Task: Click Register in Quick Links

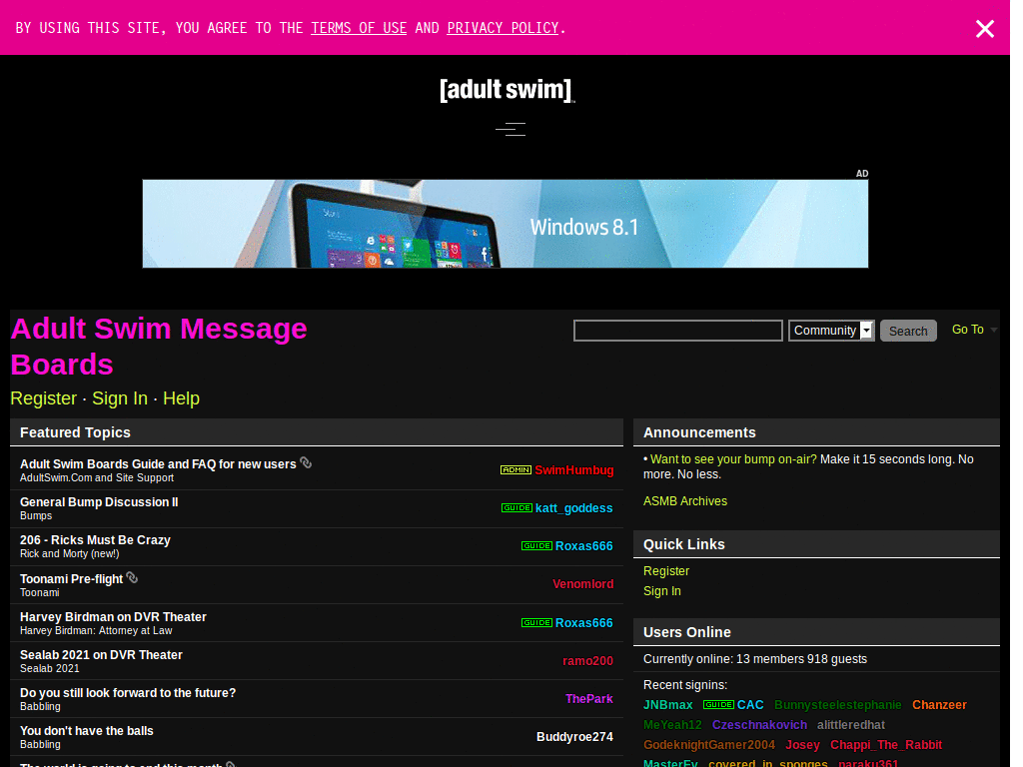Action: tap(666, 570)
